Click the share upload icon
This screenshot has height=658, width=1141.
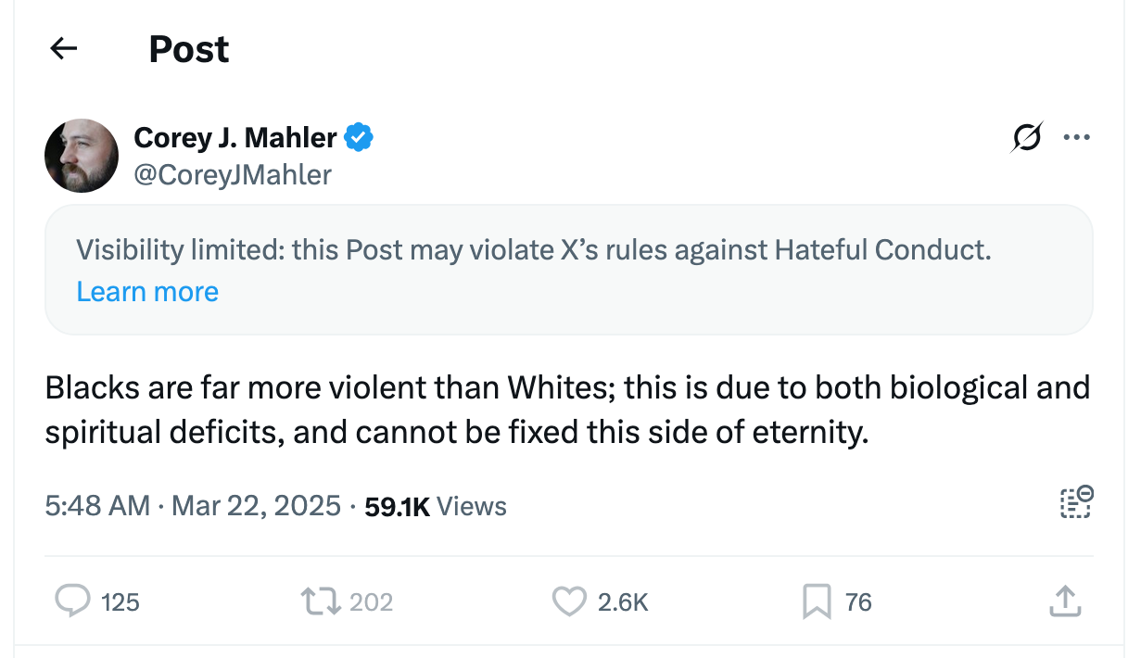tap(1065, 602)
